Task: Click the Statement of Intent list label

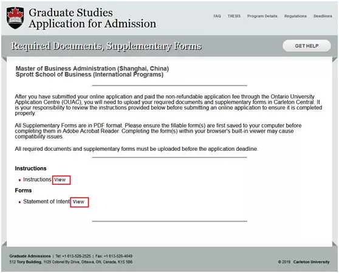Action: tap(47, 202)
